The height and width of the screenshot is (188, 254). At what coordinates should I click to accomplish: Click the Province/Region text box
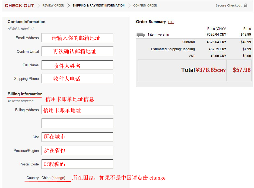click(x=77, y=151)
